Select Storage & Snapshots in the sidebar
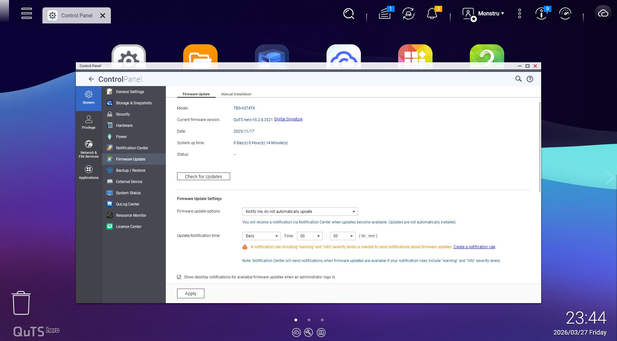The width and height of the screenshot is (617, 341). [x=134, y=103]
